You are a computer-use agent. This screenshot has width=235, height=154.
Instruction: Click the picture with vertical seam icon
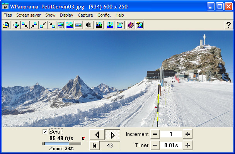[x=110, y=25]
